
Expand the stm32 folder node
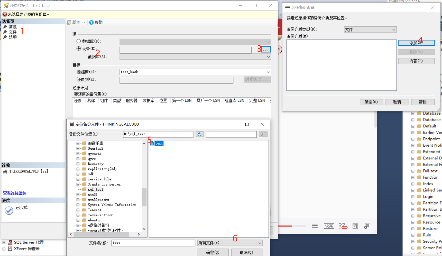(78, 195)
